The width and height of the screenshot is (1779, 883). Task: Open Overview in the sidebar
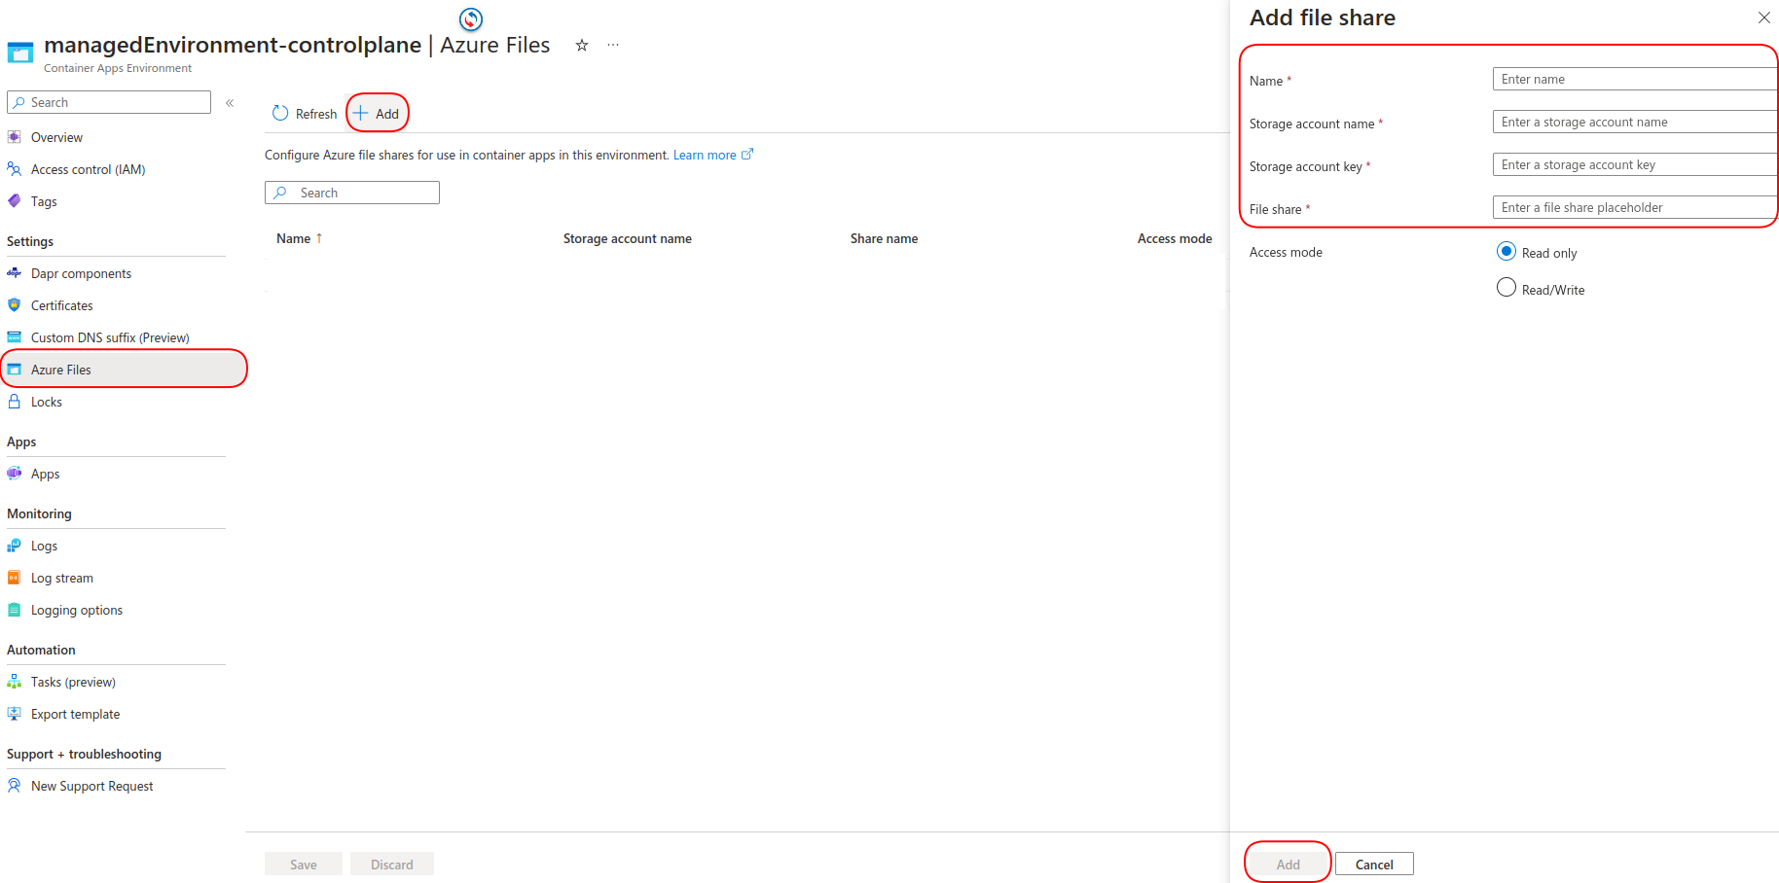[x=56, y=137]
